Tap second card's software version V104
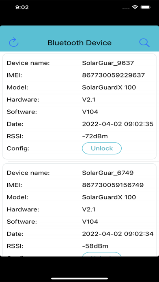Viewport: 159px width, 282px height. point(90,221)
